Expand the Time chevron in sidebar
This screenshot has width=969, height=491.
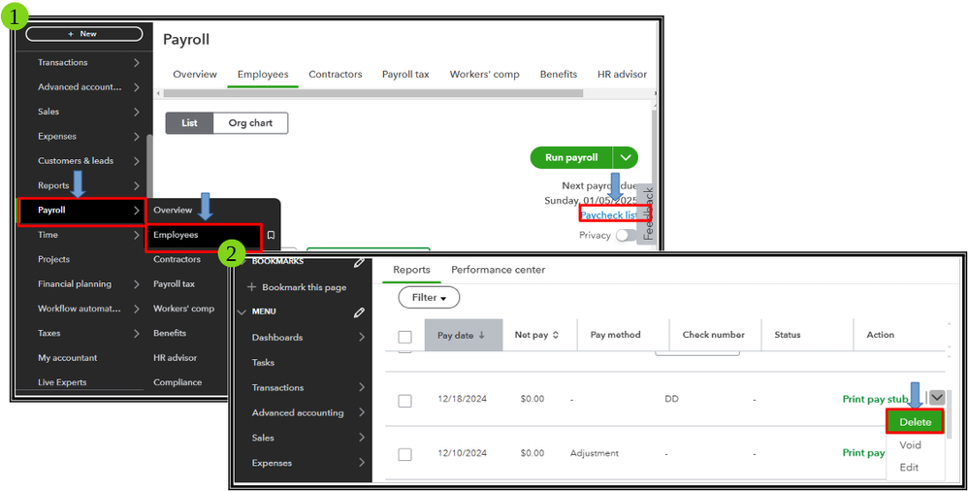(x=137, y=235)
